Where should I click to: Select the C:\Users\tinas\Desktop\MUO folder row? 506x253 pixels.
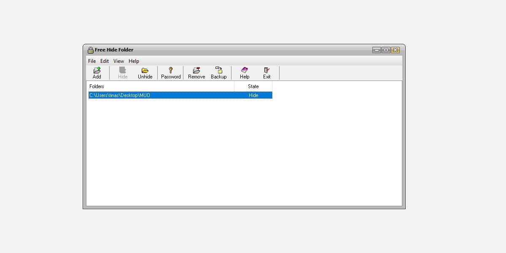180,95
